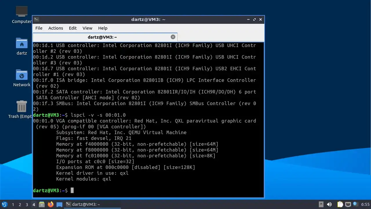Open the View menu

tap(87, 28)
